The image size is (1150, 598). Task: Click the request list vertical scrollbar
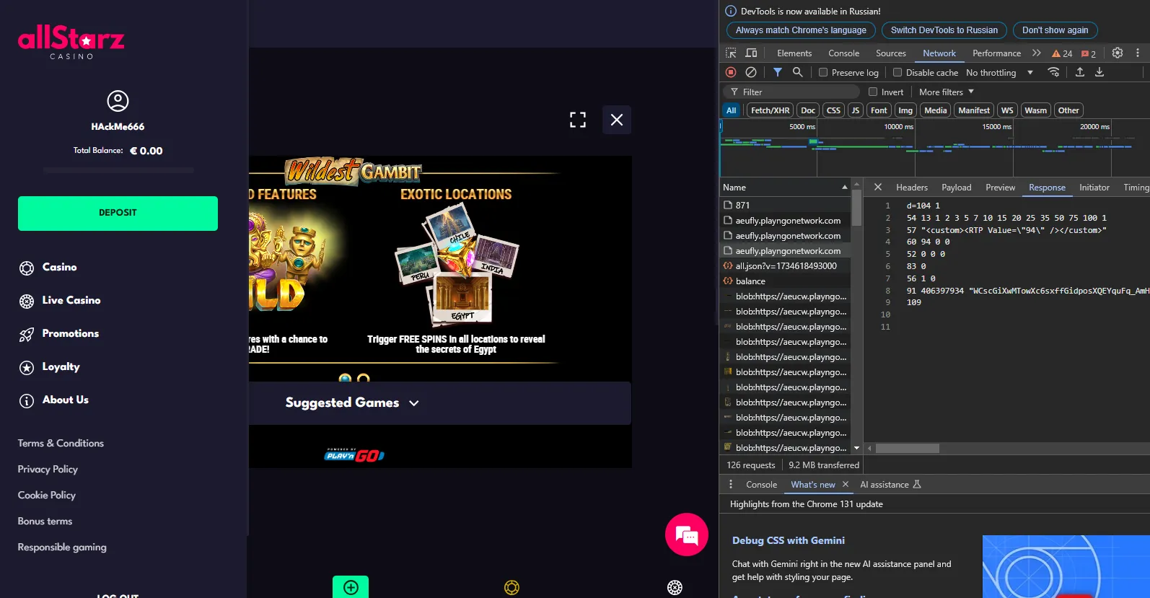[x=856, y=208]
